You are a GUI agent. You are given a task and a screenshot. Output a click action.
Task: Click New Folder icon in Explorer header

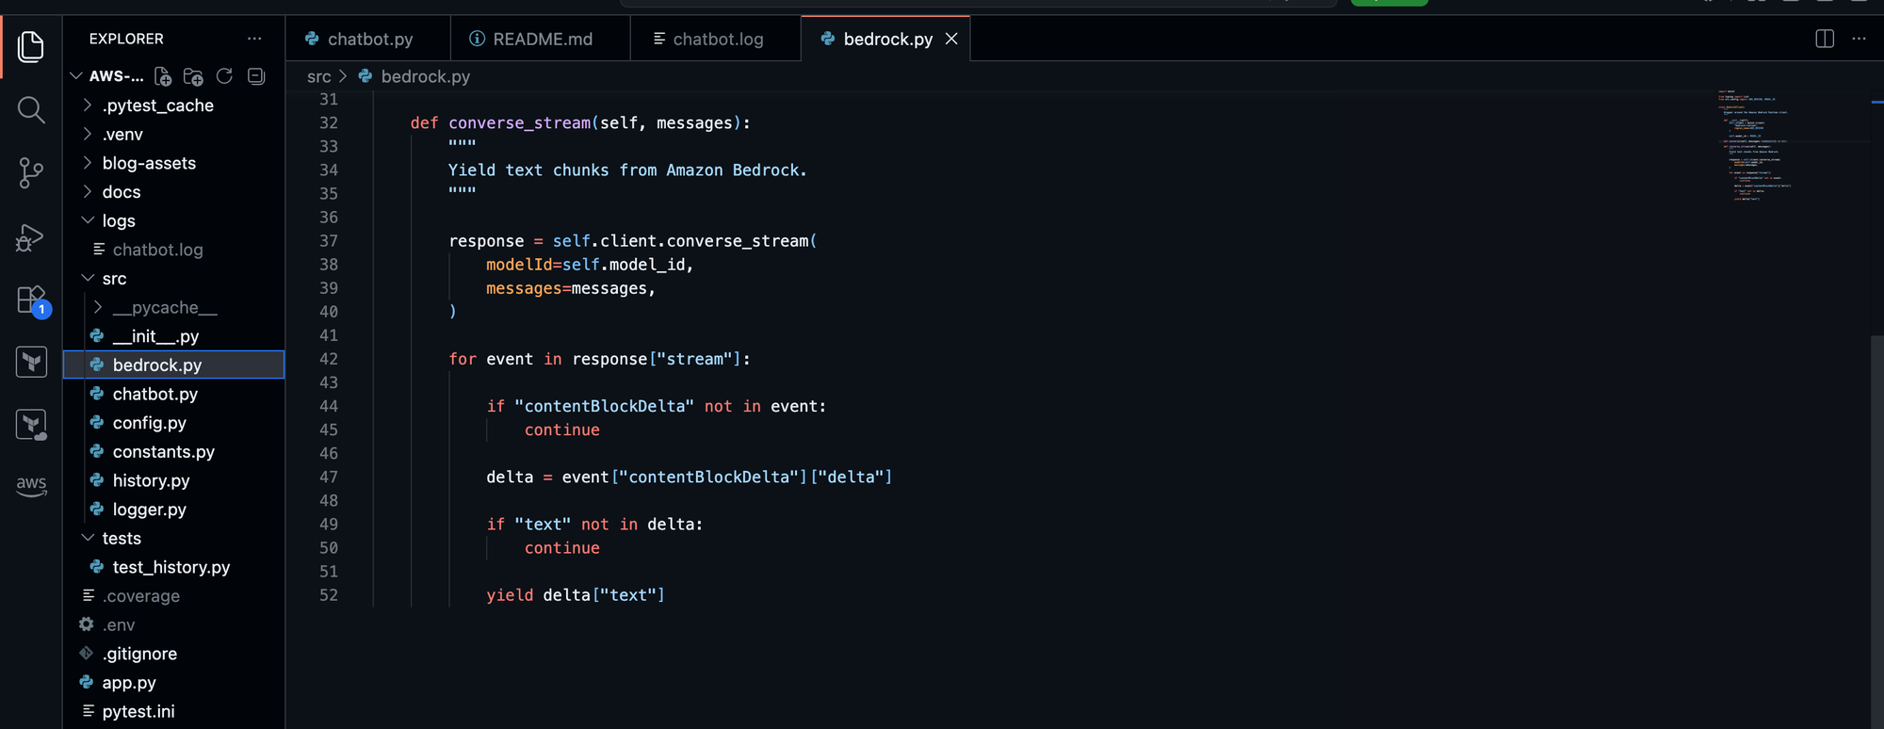pyautogui.click(x=193, y=76)
